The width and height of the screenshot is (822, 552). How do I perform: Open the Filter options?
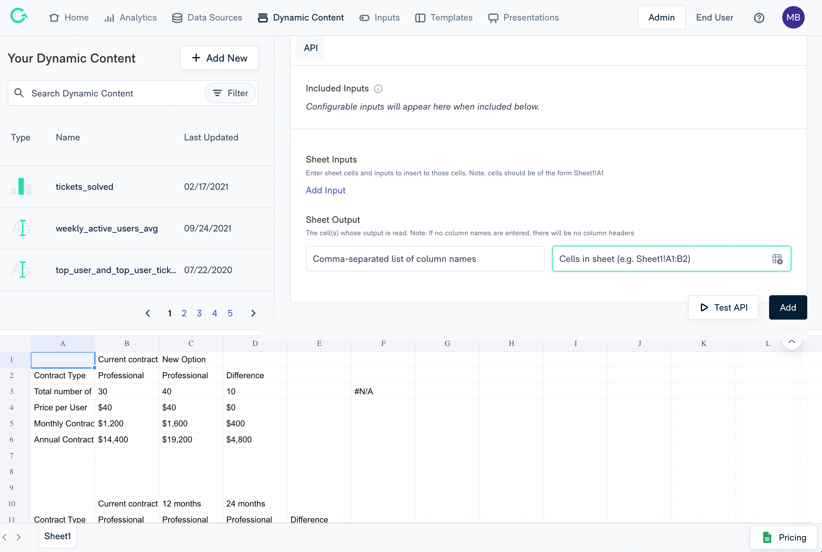coord(230,93)
